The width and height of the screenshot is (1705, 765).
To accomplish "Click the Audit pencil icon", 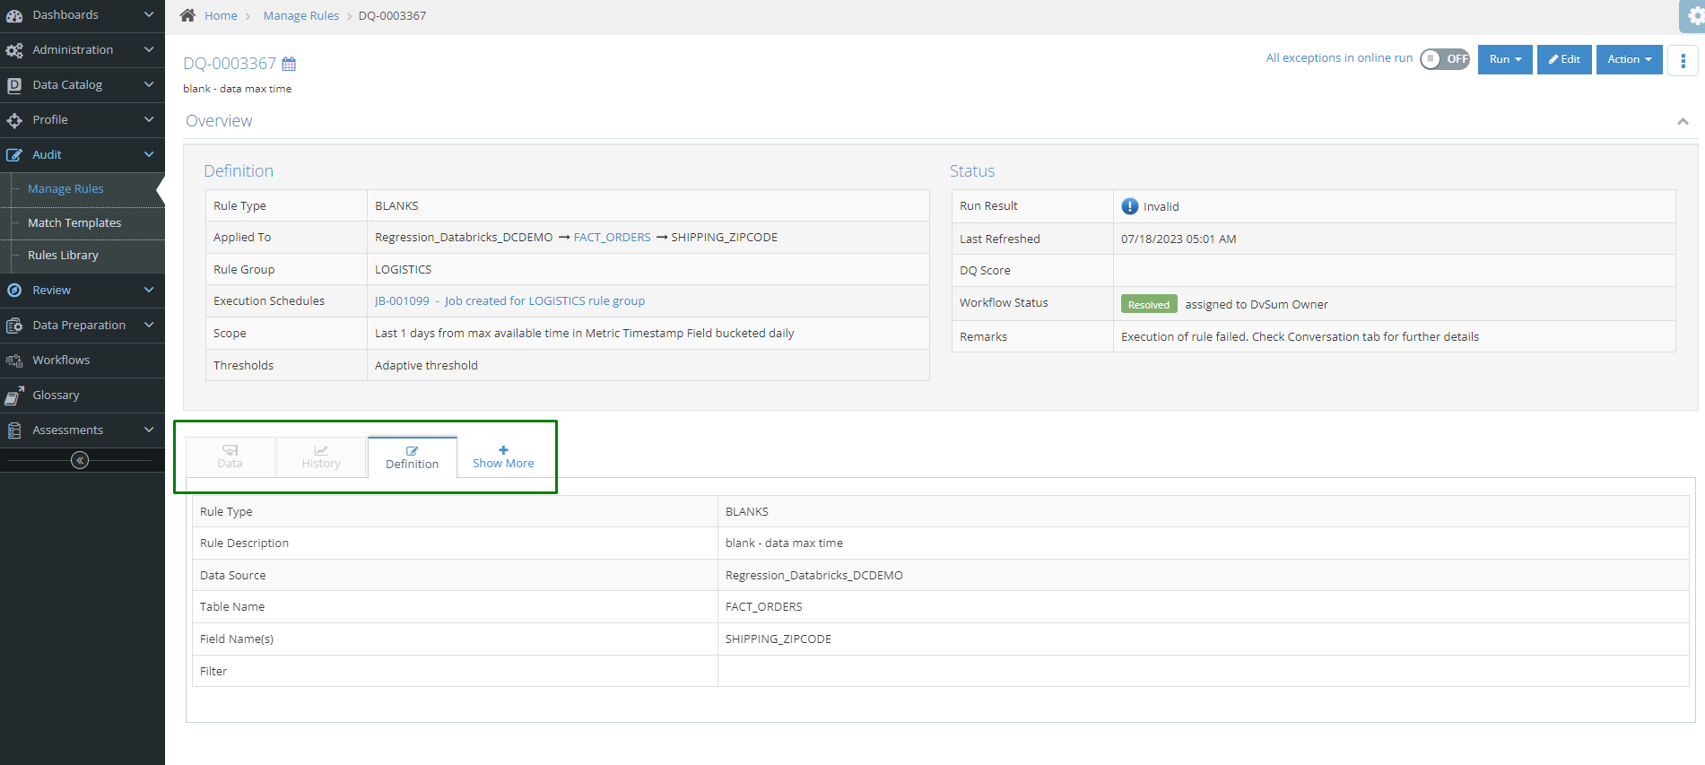I will click(x=14, y=155).
